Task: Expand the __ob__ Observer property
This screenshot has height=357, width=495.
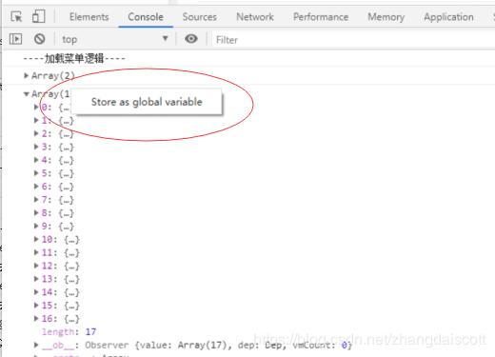Action: (36, 345)
